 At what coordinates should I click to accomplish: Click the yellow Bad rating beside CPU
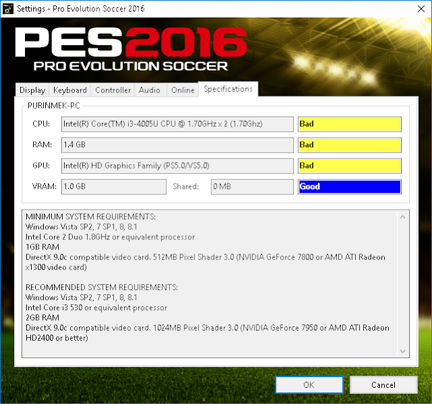tap(350, 124)
